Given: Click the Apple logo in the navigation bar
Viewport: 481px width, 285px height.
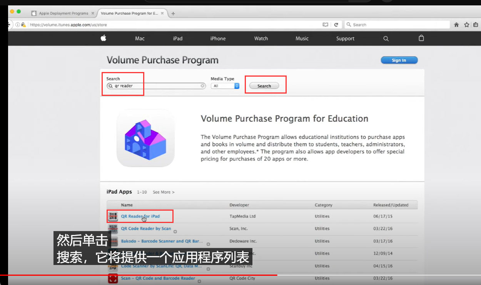Looking at the screenshot, I should 104,38.
